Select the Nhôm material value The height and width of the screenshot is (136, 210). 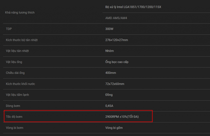(x=109, y=51)
